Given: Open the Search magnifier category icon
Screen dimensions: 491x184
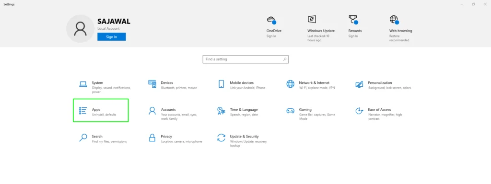Looking at the screenshot, I should pyautogui.click(x=83, y=138).
